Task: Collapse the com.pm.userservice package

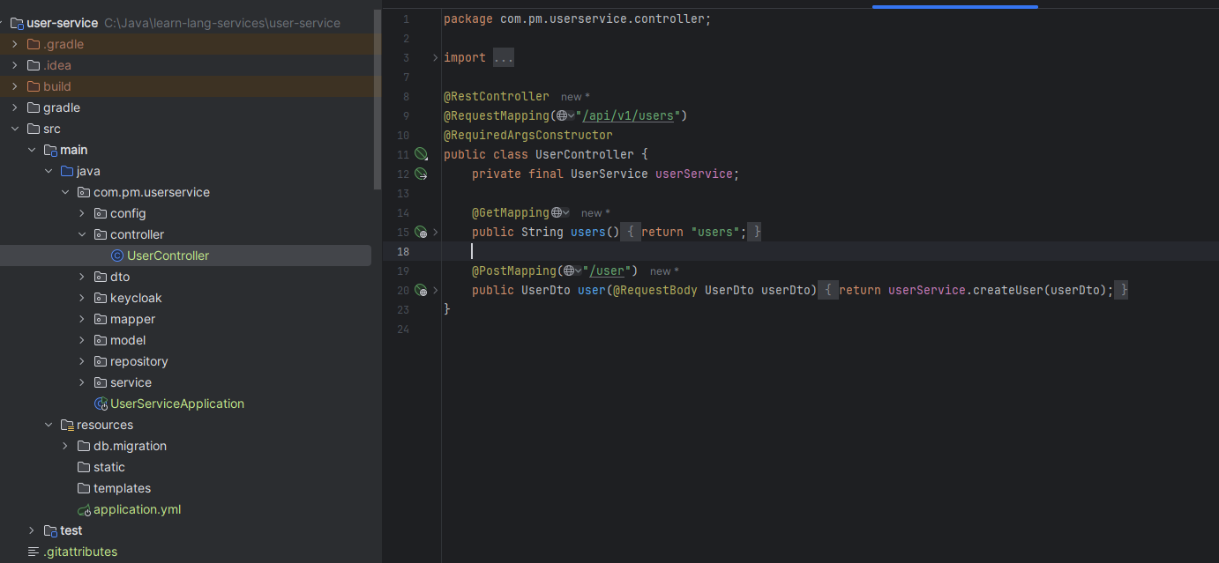Action: pos(65,192)
